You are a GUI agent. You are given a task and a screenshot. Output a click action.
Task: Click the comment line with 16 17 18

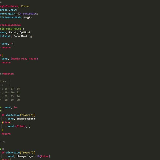12,89
